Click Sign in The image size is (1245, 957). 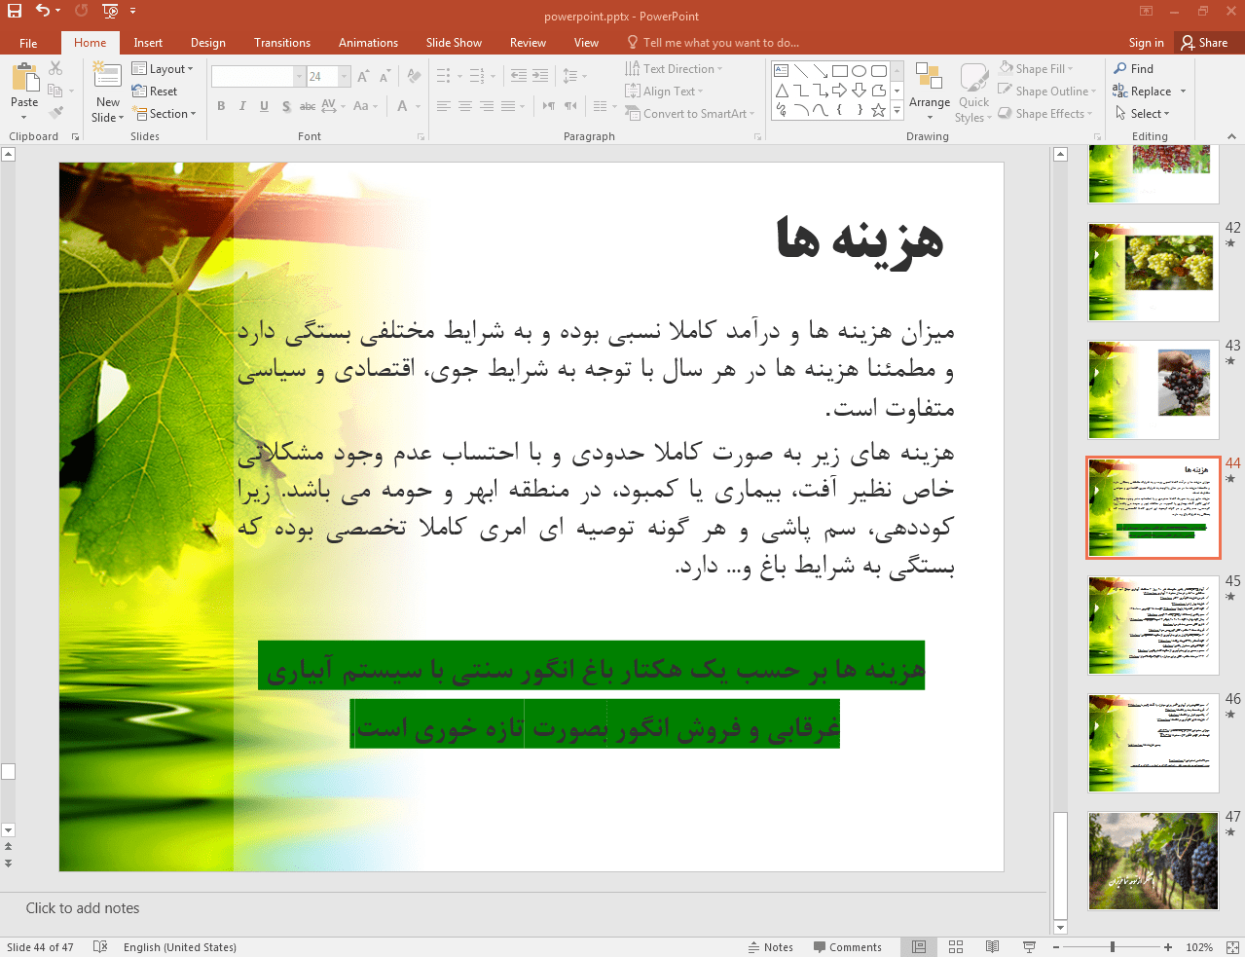[x=1146, y=43]
